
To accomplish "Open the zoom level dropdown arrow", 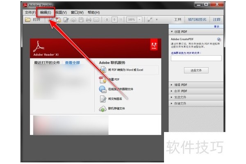I will 139,20.
